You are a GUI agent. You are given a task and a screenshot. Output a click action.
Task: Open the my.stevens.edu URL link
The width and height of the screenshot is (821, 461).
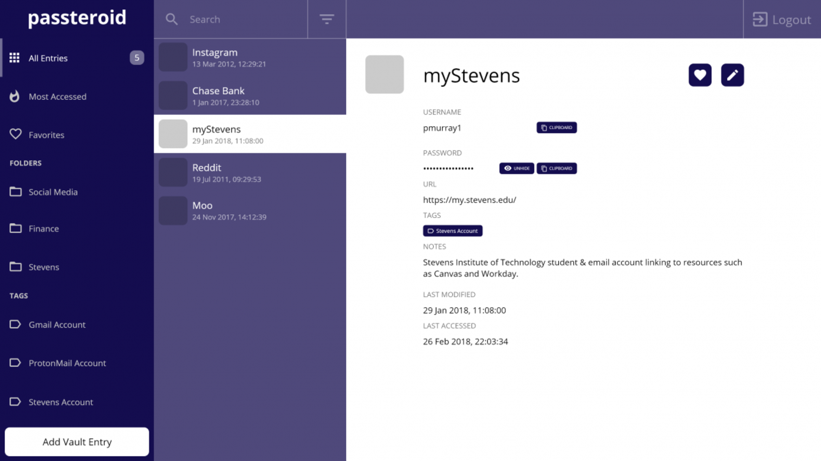point(469,200)
